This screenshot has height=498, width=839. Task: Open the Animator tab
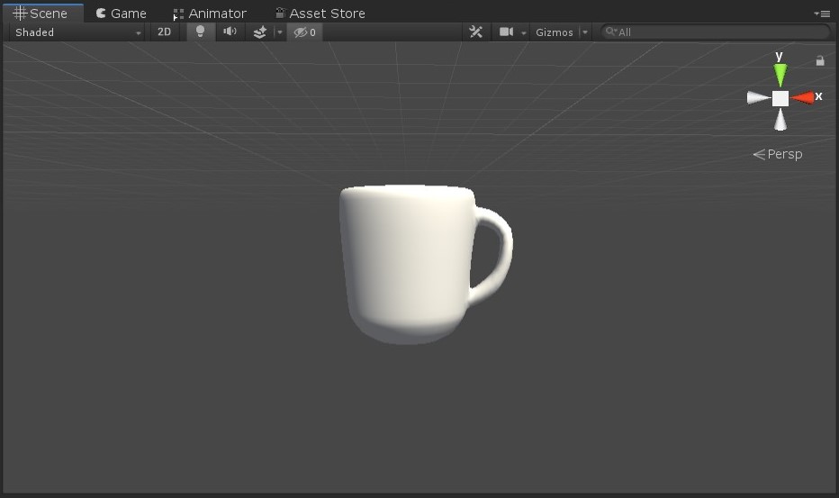[210, 13]
